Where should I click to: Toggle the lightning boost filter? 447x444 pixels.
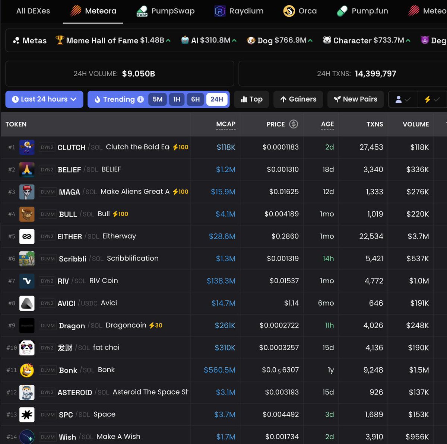click(x=432, y=99)
